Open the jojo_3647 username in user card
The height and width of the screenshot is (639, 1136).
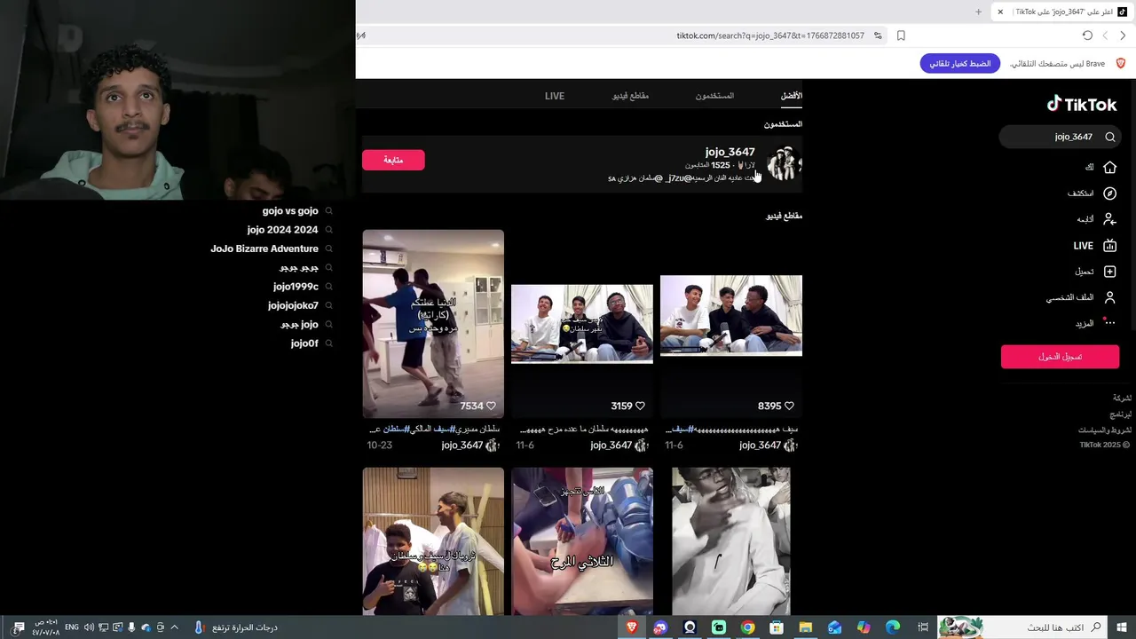point(730,152)
